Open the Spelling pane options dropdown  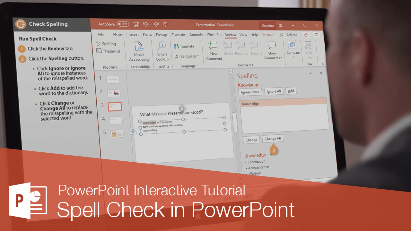point(310,73)
